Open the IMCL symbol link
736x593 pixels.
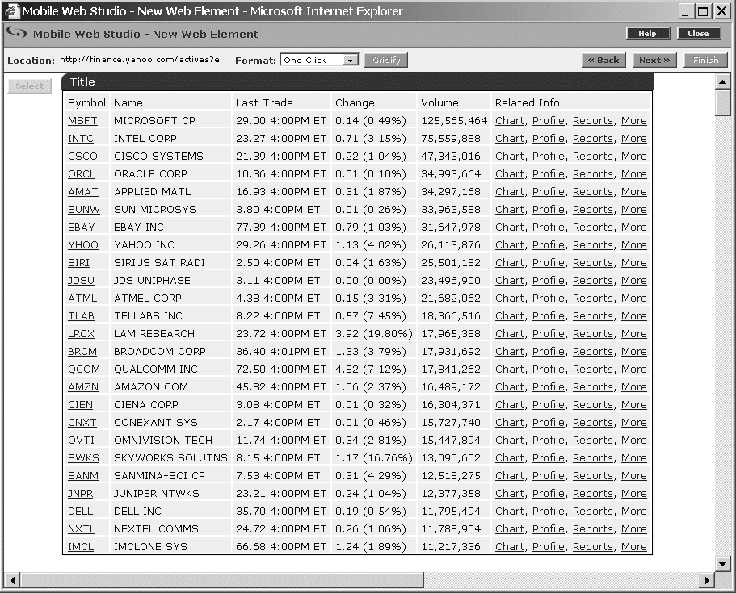81,547
